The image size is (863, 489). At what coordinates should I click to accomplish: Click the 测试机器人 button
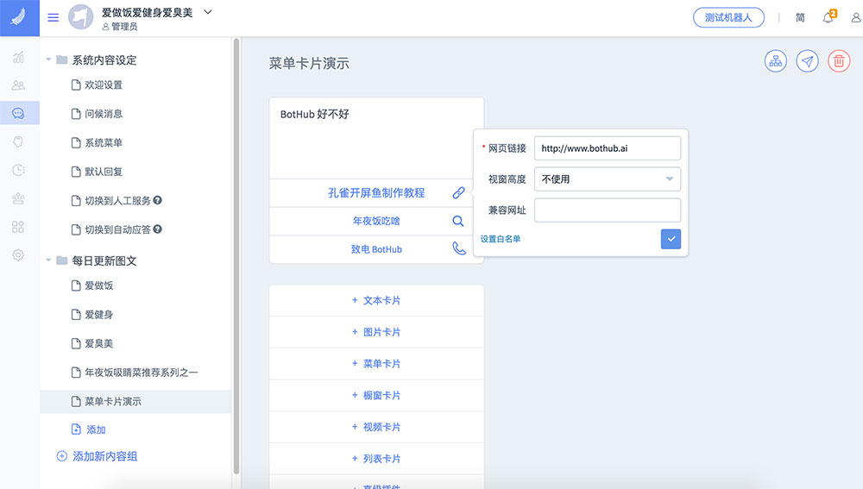[728, 17]
